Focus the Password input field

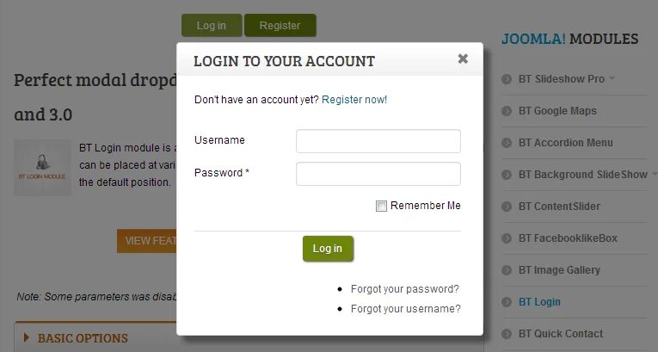378,174
